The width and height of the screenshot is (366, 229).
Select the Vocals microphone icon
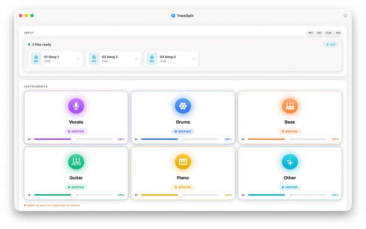click(x=76, y=106)
